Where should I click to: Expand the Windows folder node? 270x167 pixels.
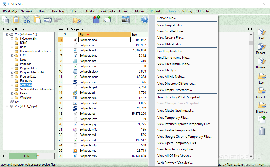click(12, 98)
